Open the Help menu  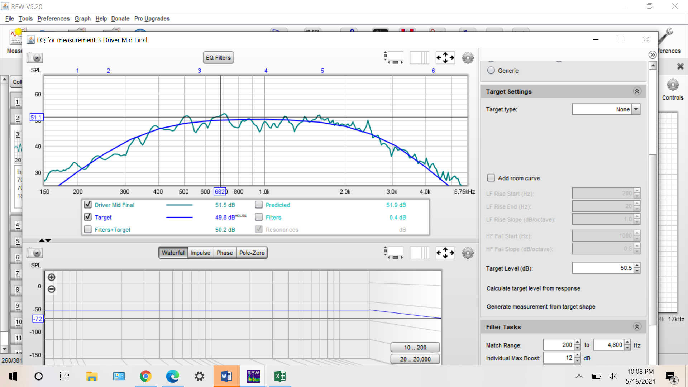pos(101,19)
